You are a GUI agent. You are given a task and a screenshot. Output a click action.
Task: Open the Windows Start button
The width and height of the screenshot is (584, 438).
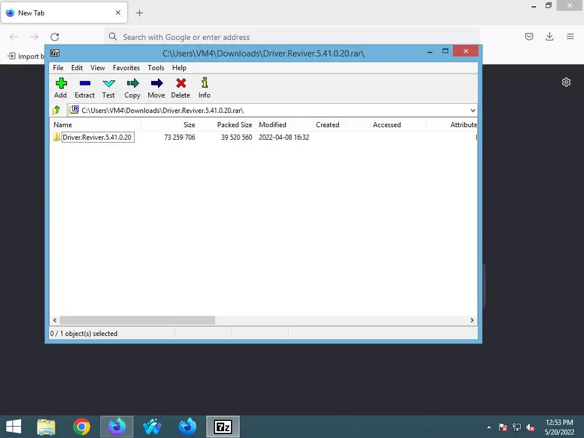(14, 427)
